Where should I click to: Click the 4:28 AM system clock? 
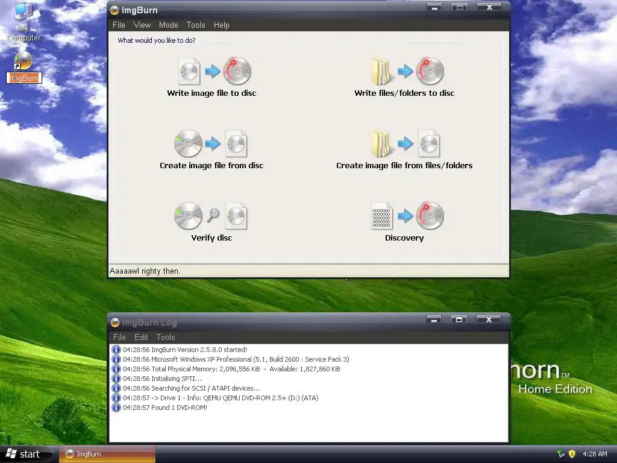coord(595,454)
